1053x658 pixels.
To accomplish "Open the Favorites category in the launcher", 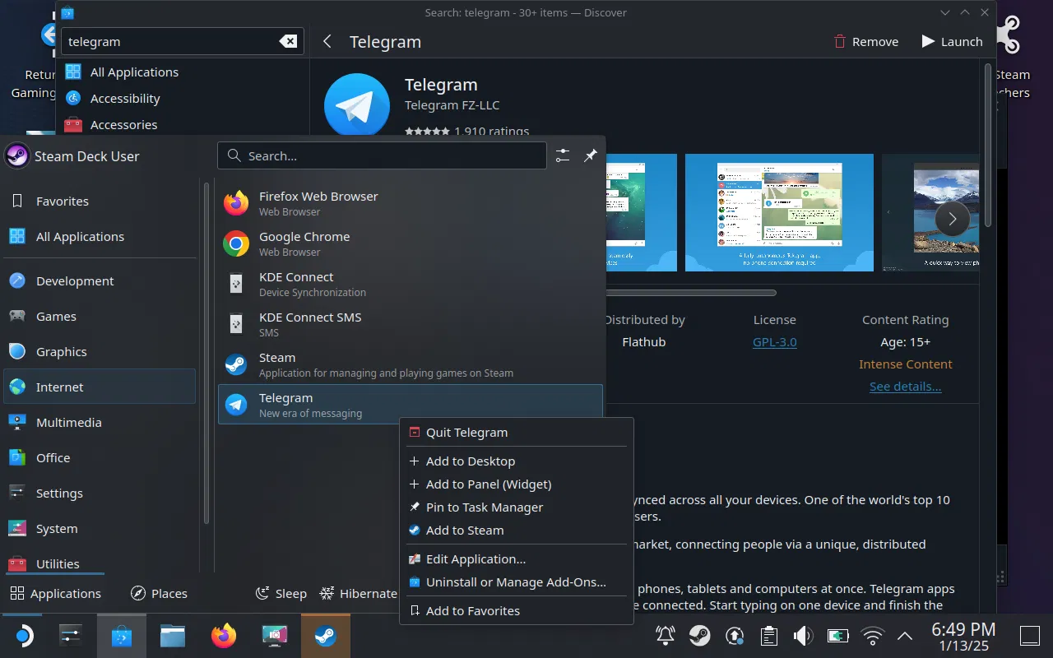I will tap(100, 202).
